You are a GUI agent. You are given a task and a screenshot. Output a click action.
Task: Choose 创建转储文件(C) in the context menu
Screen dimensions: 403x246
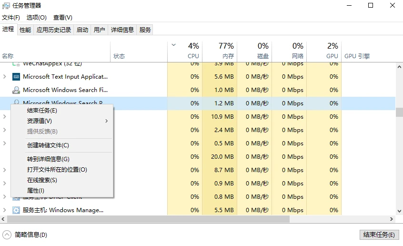[x=48, y=145]
